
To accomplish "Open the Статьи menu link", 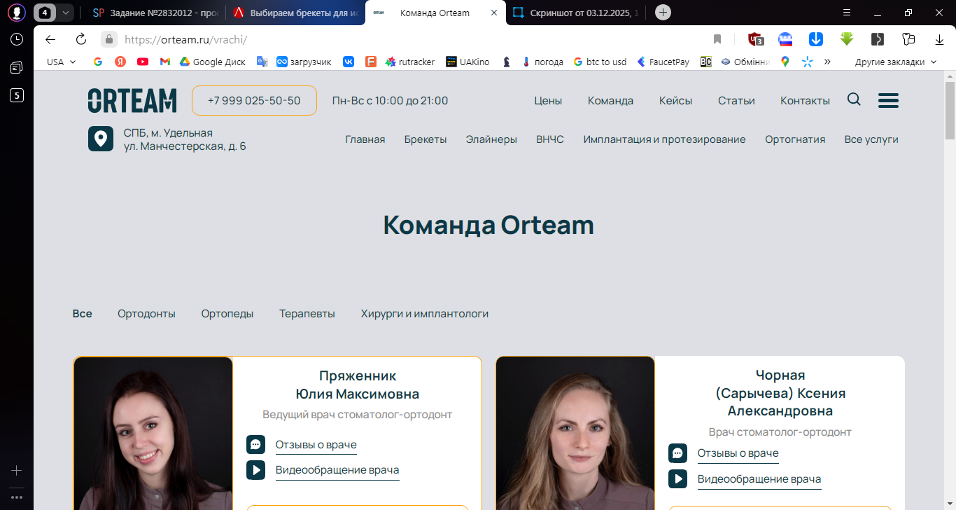I will pos(736,101).
